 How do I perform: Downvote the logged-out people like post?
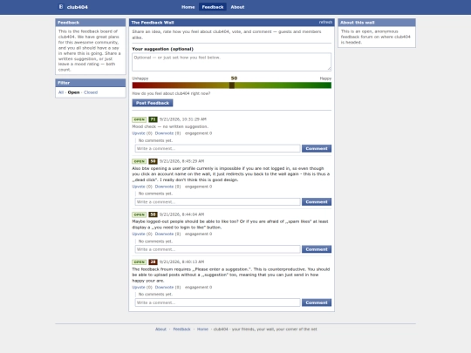(164, 234)
